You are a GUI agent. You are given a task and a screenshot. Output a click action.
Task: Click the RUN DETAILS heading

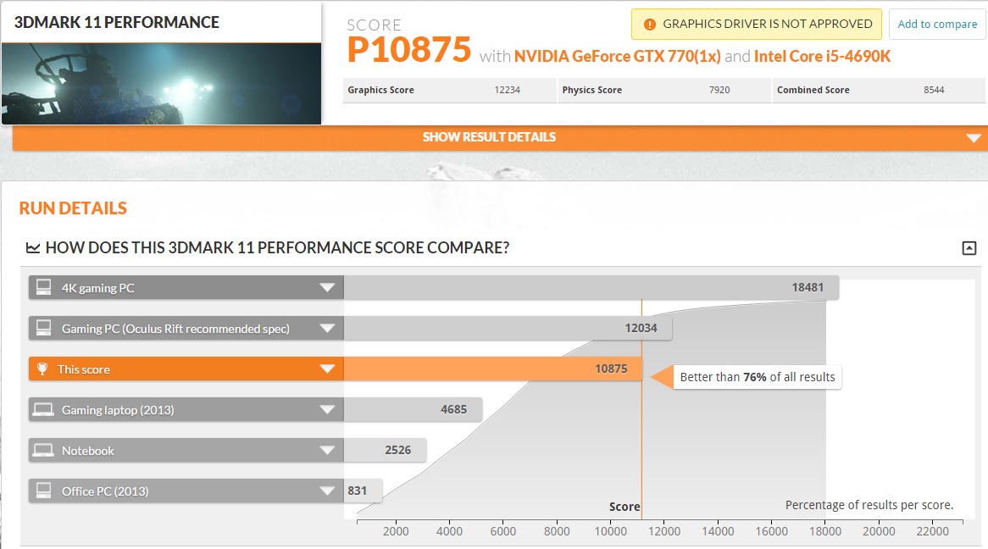[x=73, y=208]
